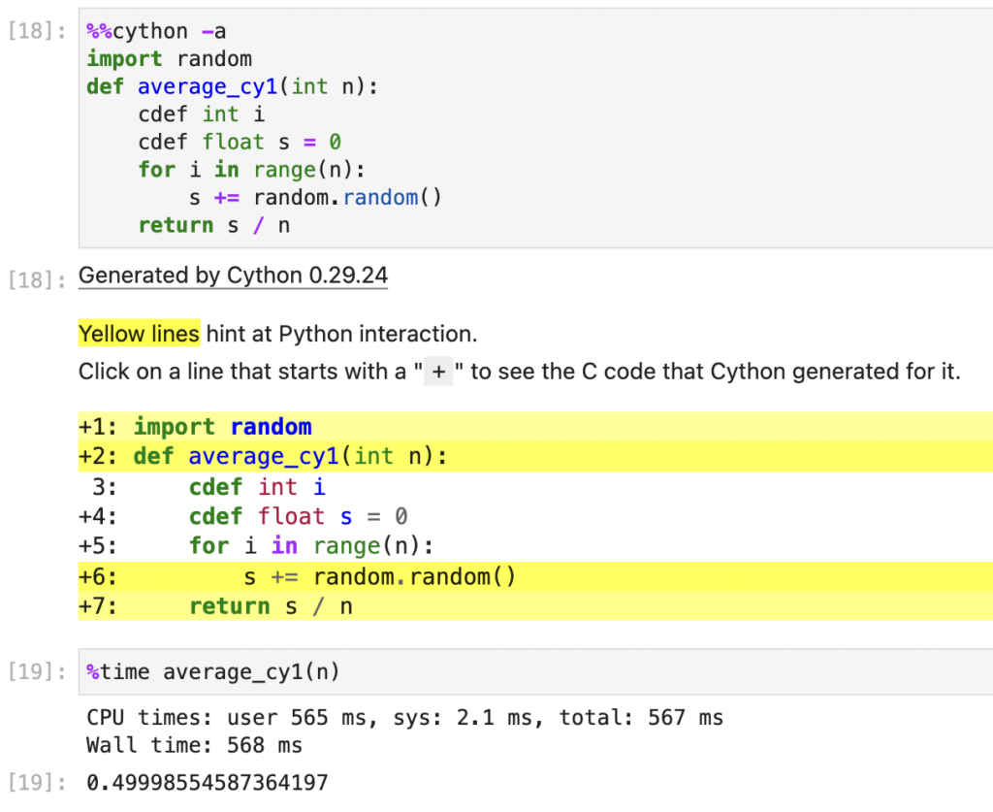Select the [18] output prompt label
Image resolution: width=993 pixels, height=812 pixels.
(x=37, y=280)
